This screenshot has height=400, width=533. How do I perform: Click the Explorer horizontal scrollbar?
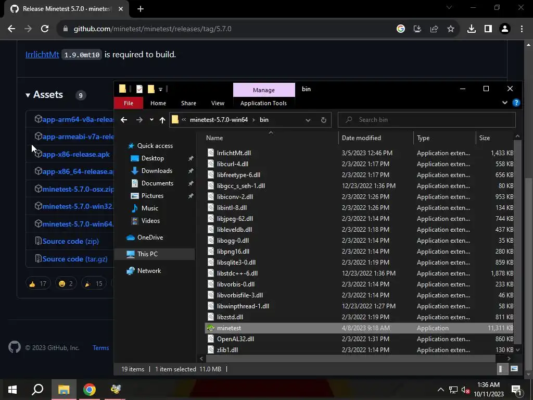coord(350,358)
